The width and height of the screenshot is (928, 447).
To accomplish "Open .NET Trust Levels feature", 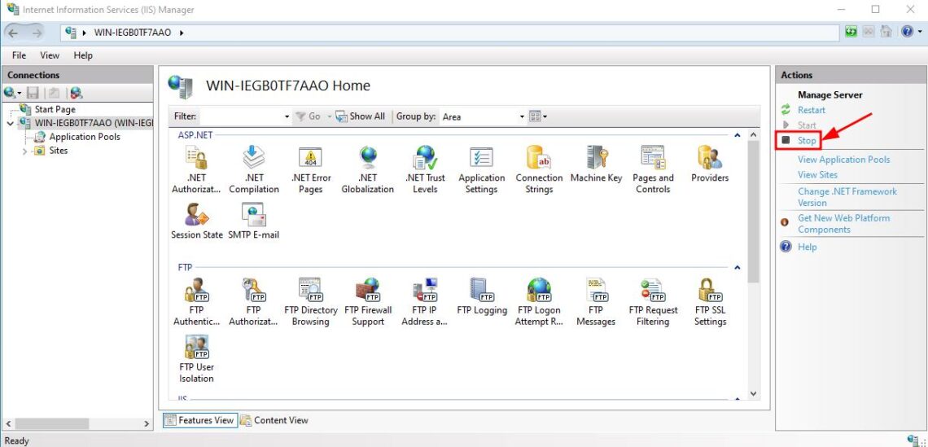I will [425, 170].
